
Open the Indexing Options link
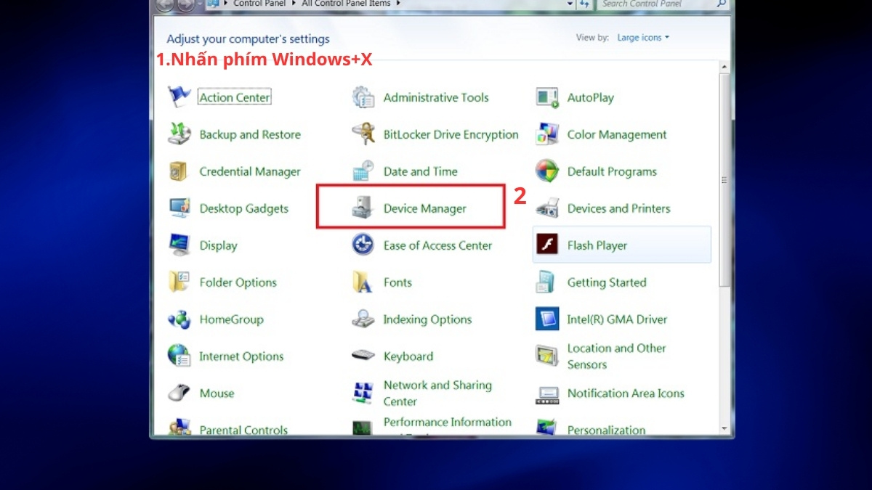(x=428, y=319)
